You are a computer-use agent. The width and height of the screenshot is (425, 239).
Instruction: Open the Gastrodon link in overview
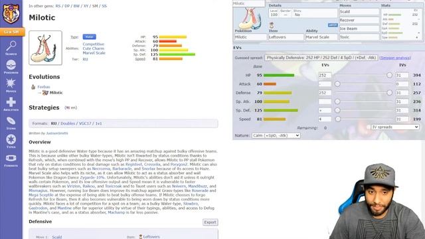coord(38,208)
